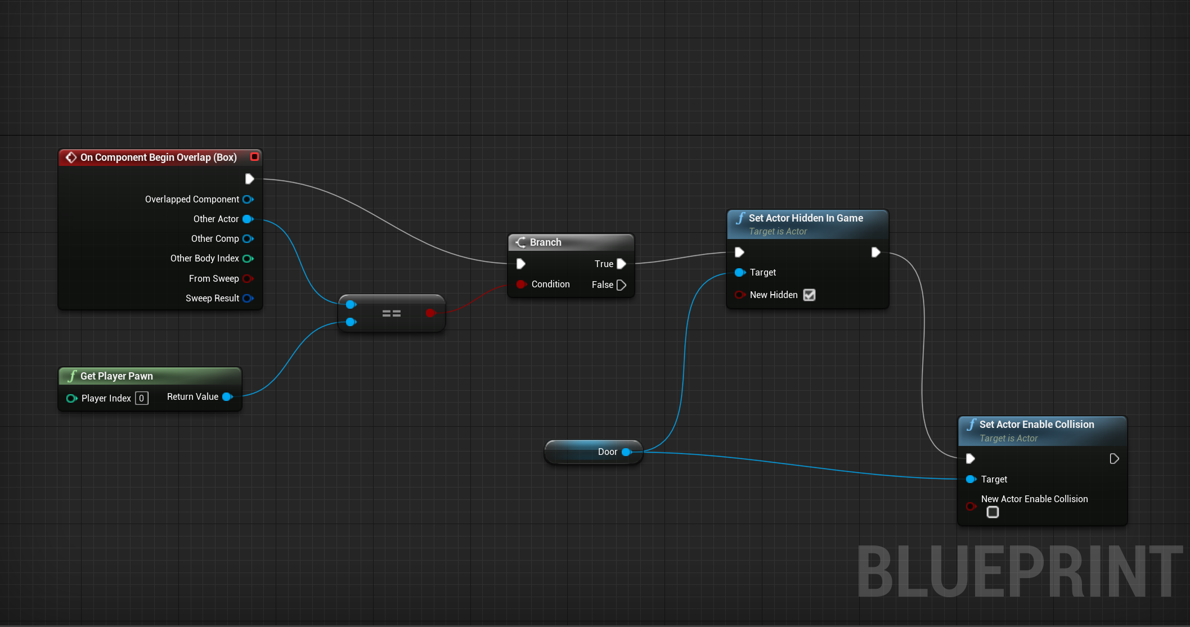
Task: Select the Branch node header
Action: coord(545,242)
